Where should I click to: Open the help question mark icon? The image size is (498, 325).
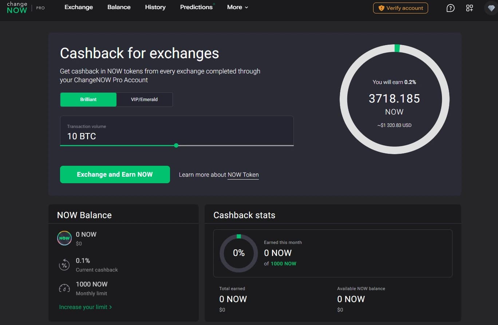click(450, 8)
